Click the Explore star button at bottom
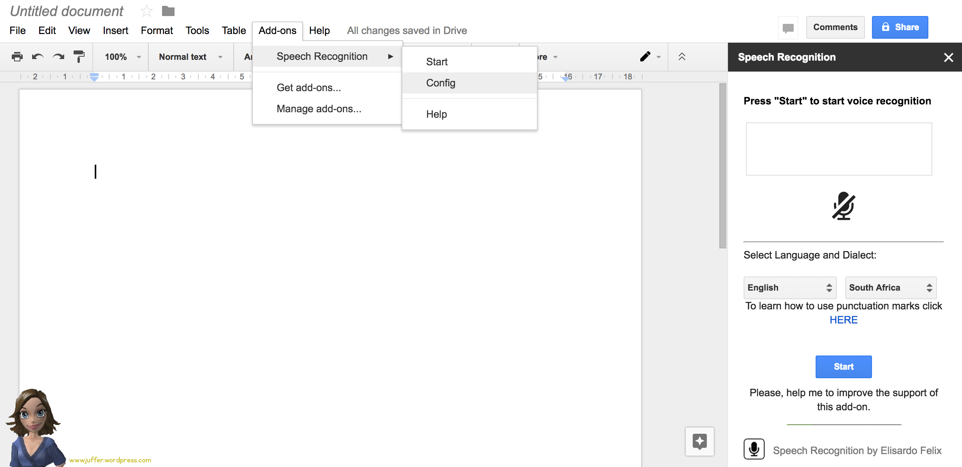Screen dimensions: 962x467 [x=699, y=442]
